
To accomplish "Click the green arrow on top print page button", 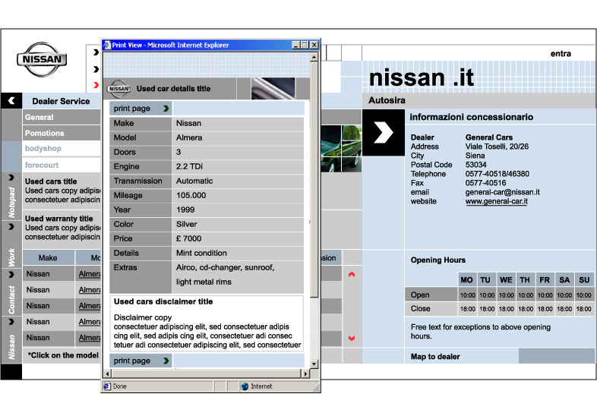I will 166,109.
